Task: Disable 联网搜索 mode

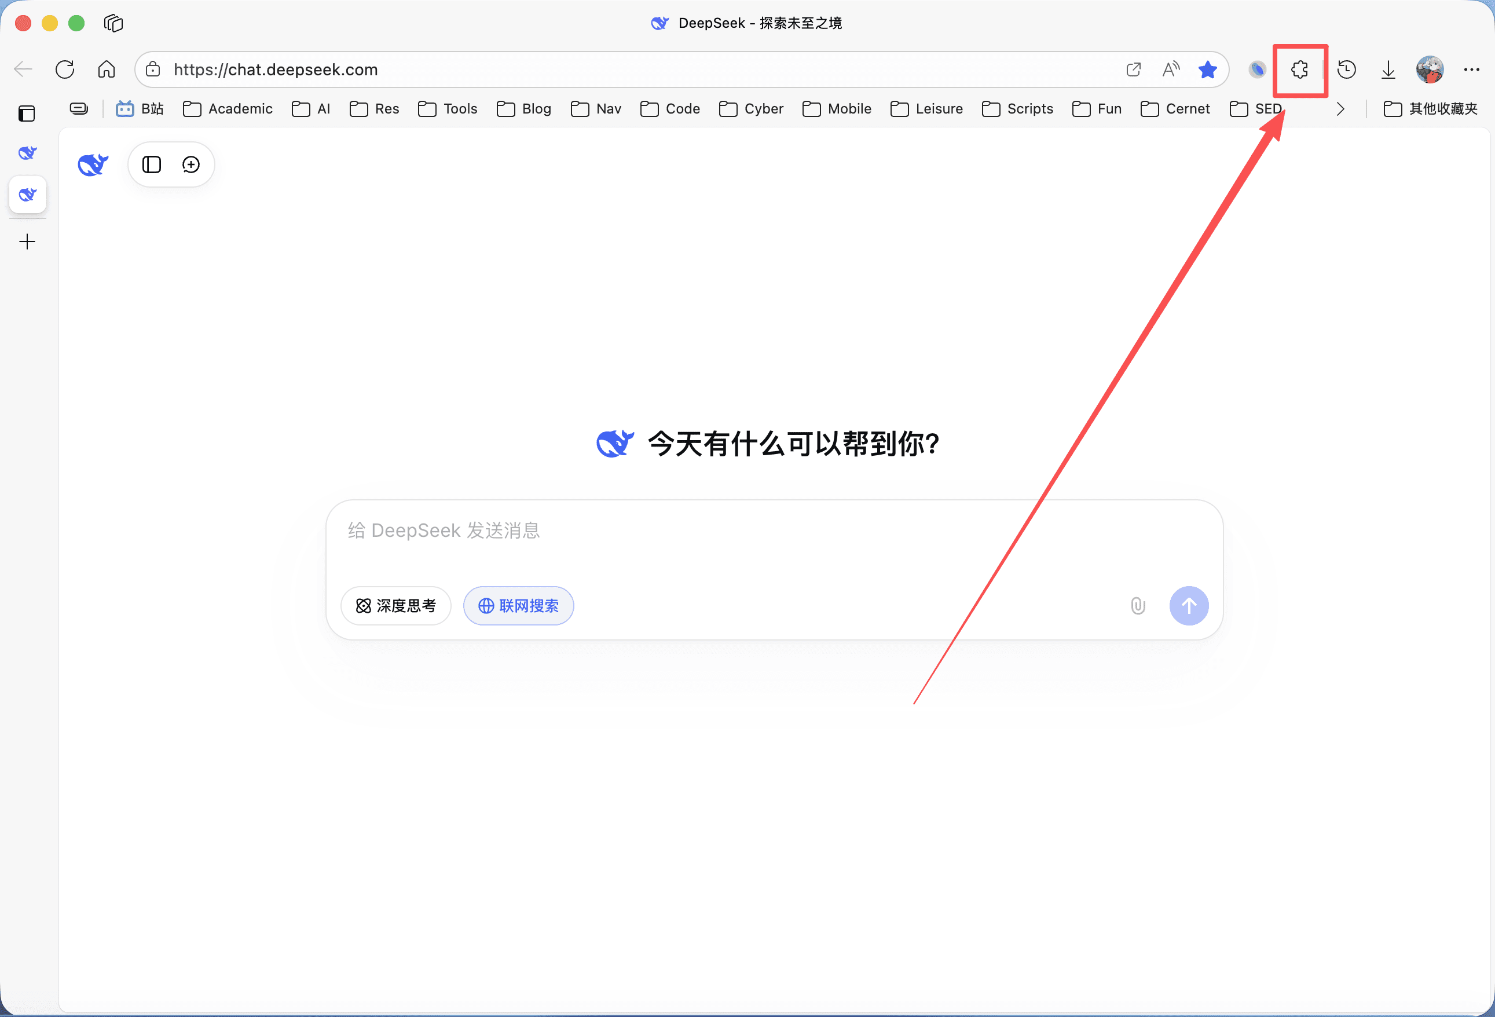Action: 518,605
